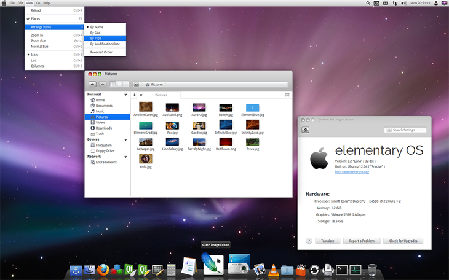
Task: Open the Edit menu
Action: tap(20, 3)
